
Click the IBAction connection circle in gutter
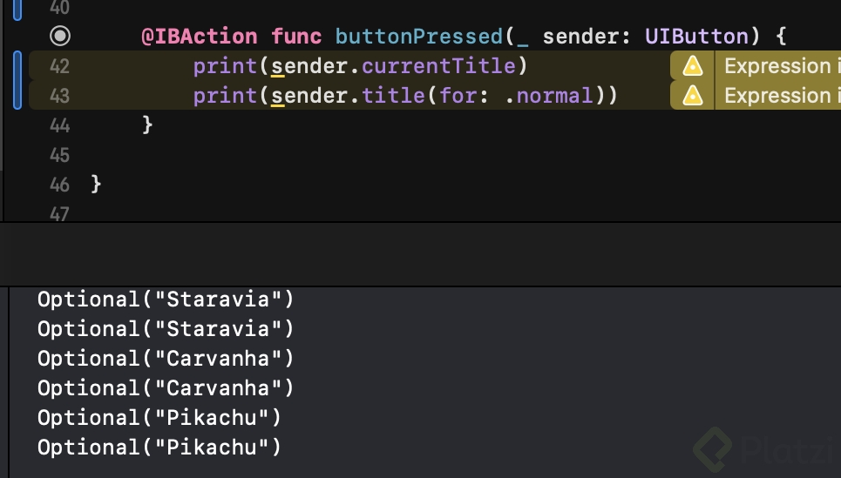point(60,37)
